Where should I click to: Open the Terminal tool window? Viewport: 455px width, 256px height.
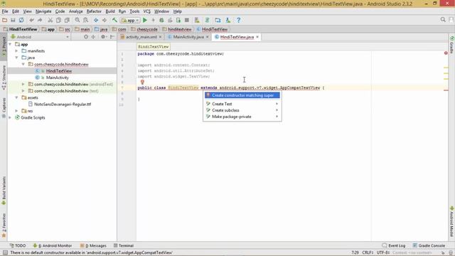[124, 245]
